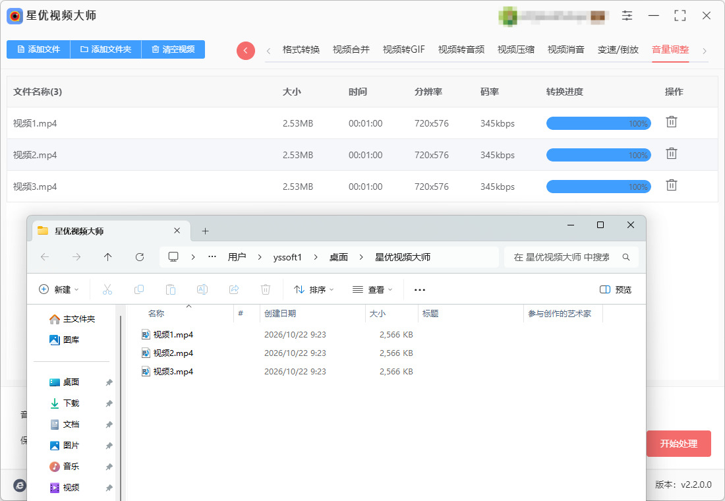725x501 pixels.
Task: Click the Explorer refresh icon
Action: 140,256
